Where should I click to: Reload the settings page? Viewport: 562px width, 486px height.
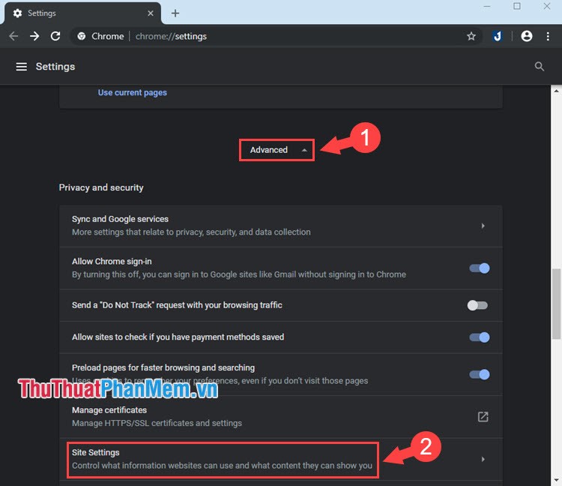(x=55, y=36)
